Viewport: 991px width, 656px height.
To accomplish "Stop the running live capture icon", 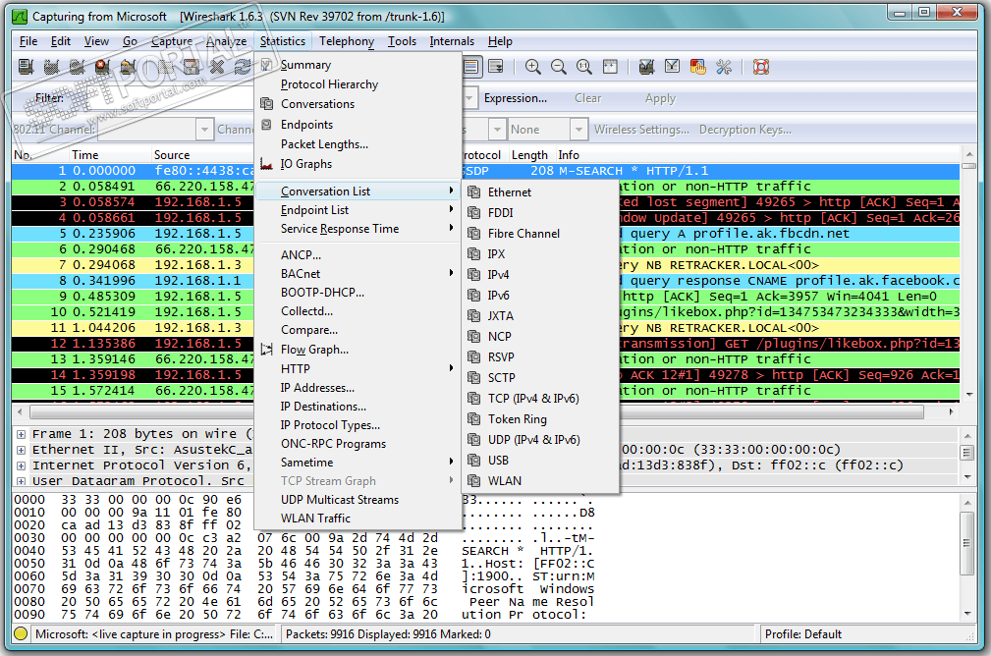I will point(102,67).
